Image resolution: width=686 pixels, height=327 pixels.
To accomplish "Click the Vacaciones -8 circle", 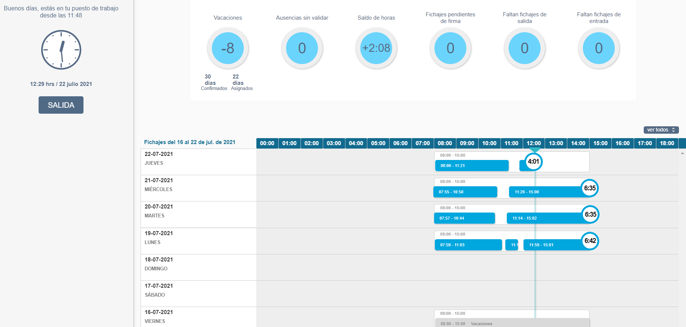I will 228,48.
